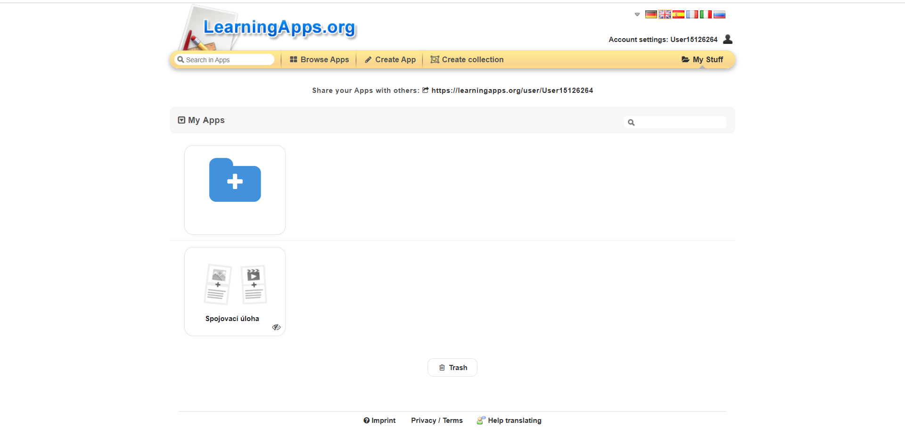Toggle visibility eye on Spojovací úloha
The image size is (905, 437).
click(x=276, y=327)
